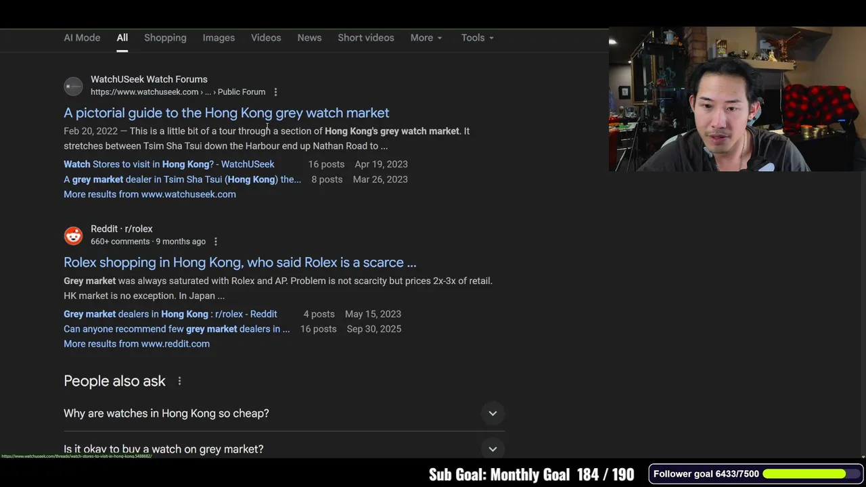Image resolution: width=866 pixels, height=487 pixels.
Task: Select the All results tab
Action: coord(122,38)
